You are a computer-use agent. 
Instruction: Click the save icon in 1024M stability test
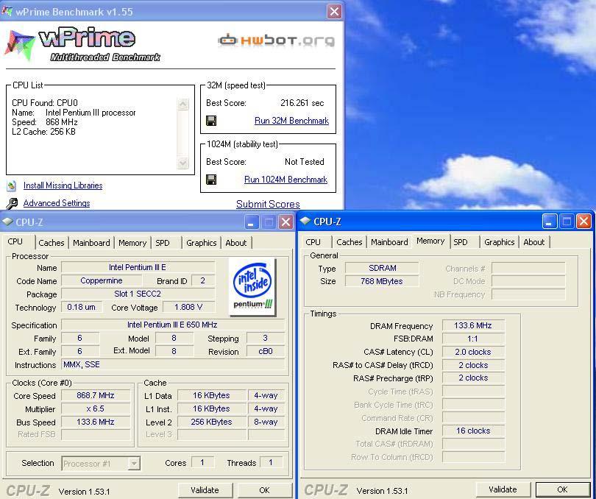click(x=211, y=180)
